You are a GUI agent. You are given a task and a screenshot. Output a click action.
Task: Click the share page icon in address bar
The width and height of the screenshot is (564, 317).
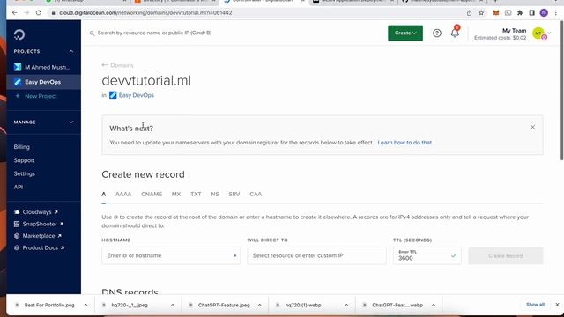pos(469,13)
